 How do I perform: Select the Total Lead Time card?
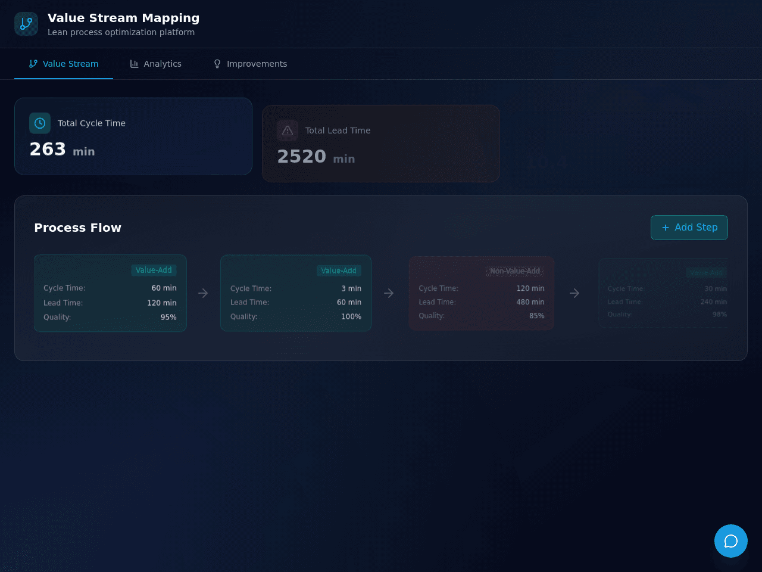click(x=381, y=144)
